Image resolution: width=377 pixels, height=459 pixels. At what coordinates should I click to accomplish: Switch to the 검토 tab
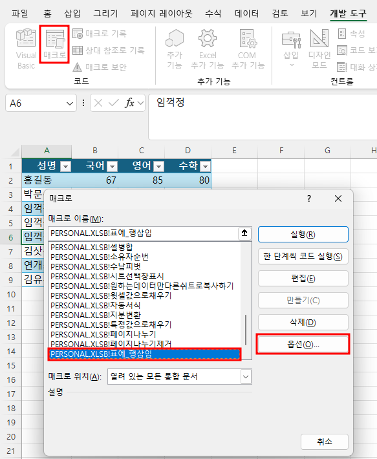(x=280, y=13)
